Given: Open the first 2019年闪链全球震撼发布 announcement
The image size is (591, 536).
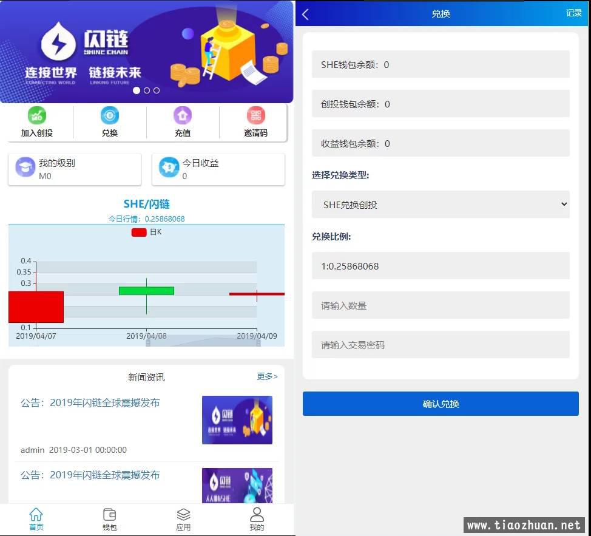Looking at the screenshot, I should click(90, 402).
